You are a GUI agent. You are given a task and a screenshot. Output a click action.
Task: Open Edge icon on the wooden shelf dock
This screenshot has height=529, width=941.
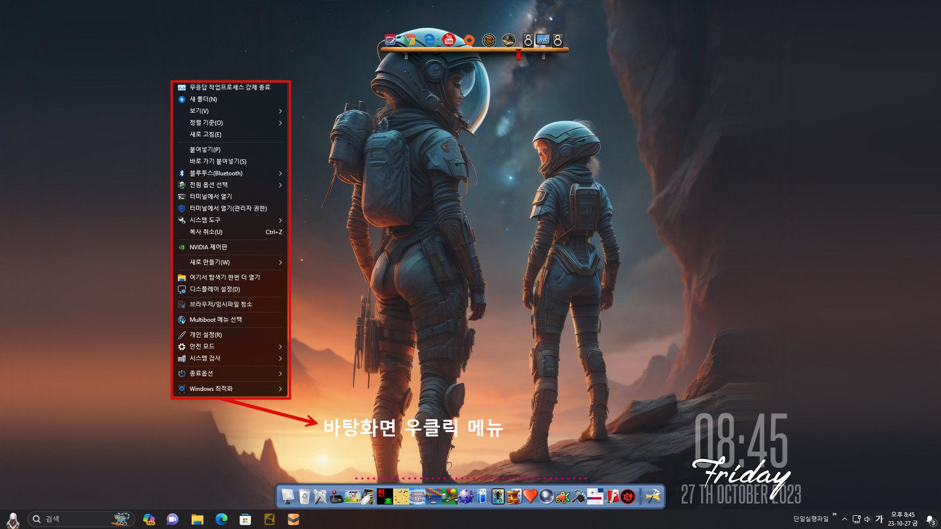coord(429,40)
